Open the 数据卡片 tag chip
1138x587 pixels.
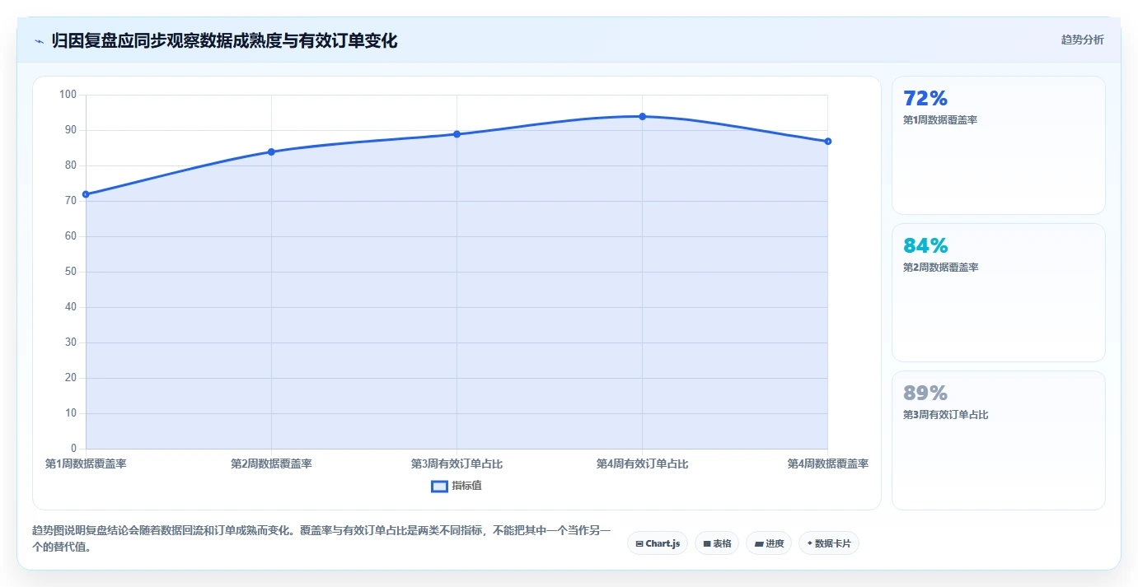(829, 543)
